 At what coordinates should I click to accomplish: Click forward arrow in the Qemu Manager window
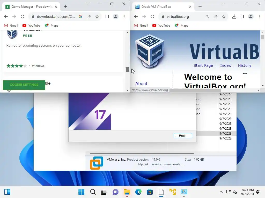[14, 16]
